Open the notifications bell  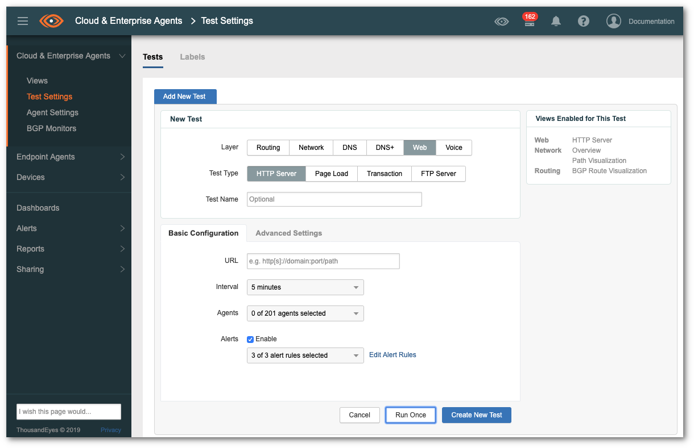pos(556,21)
